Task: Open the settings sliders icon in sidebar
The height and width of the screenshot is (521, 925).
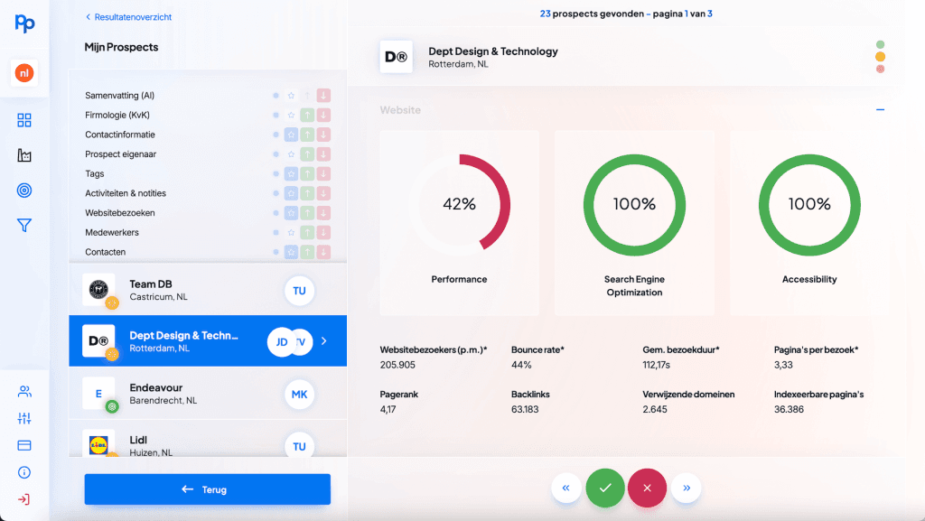Action: pyautogui.click(x=24, y=419)
